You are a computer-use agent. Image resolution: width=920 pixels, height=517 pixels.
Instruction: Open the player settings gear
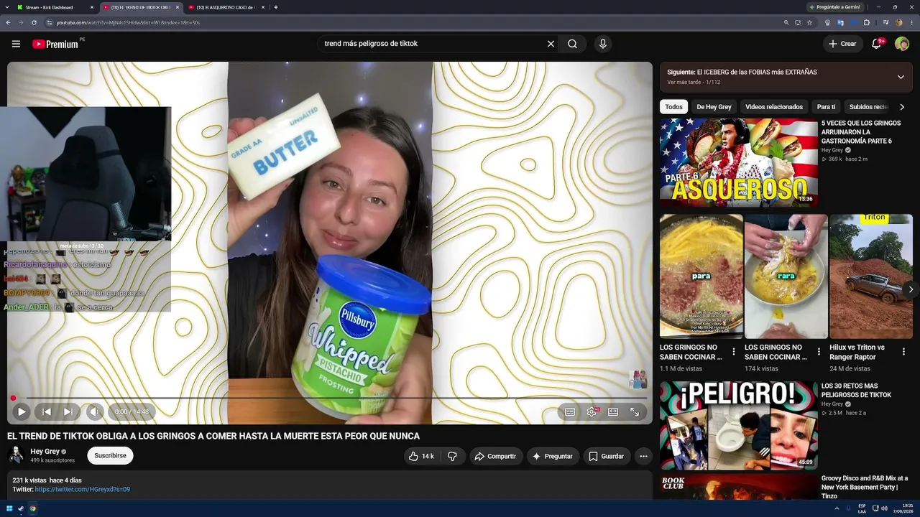click(x=592, y=411)
